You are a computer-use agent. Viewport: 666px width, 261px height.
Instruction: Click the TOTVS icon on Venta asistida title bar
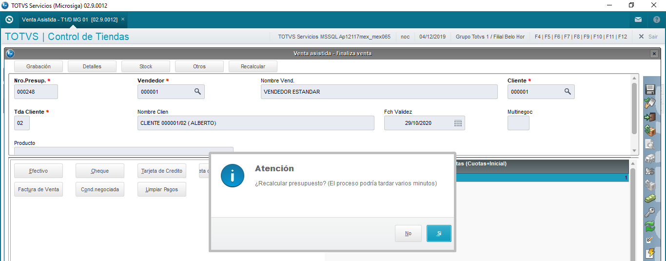[x=10, y=53]
